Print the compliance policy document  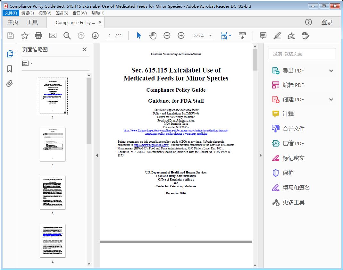pyautogui.click(x=38, y=36)
